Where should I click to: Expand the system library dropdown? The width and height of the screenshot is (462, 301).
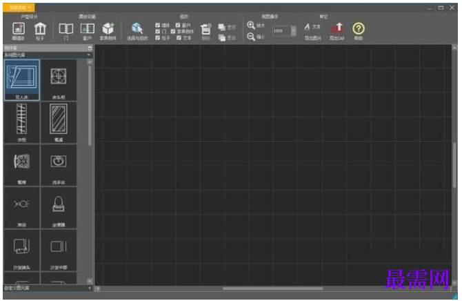tap(89, 55)
